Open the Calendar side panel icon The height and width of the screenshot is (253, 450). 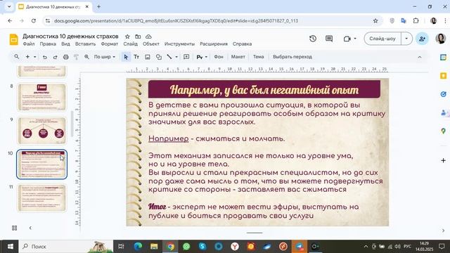[443, 57]
